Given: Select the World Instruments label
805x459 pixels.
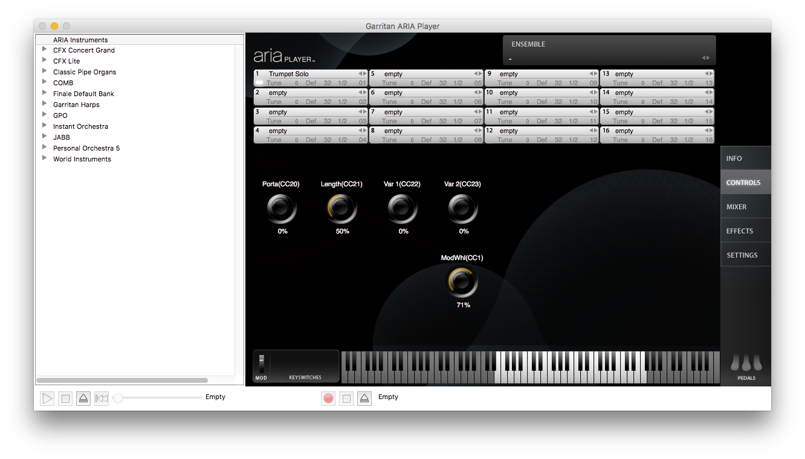Looking at the screenshot, I should pos(82,159).
